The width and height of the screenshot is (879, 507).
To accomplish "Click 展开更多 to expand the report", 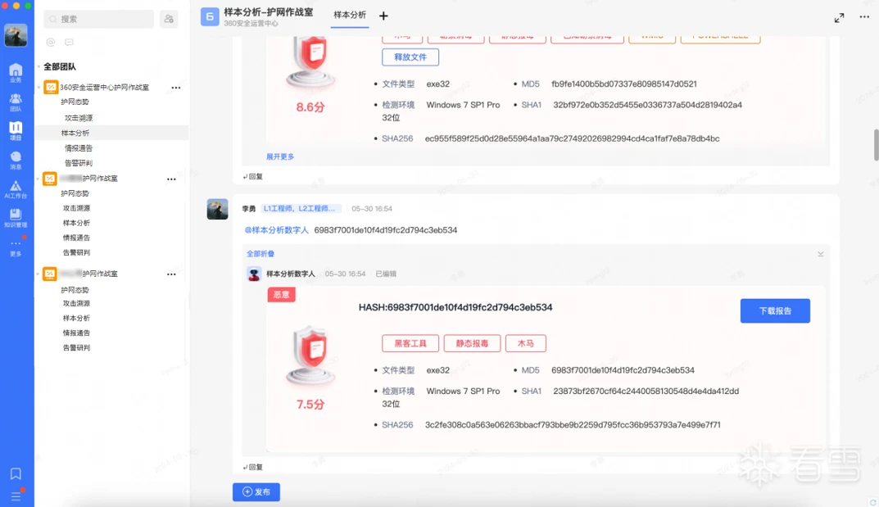I will click(x=279, y=156).
